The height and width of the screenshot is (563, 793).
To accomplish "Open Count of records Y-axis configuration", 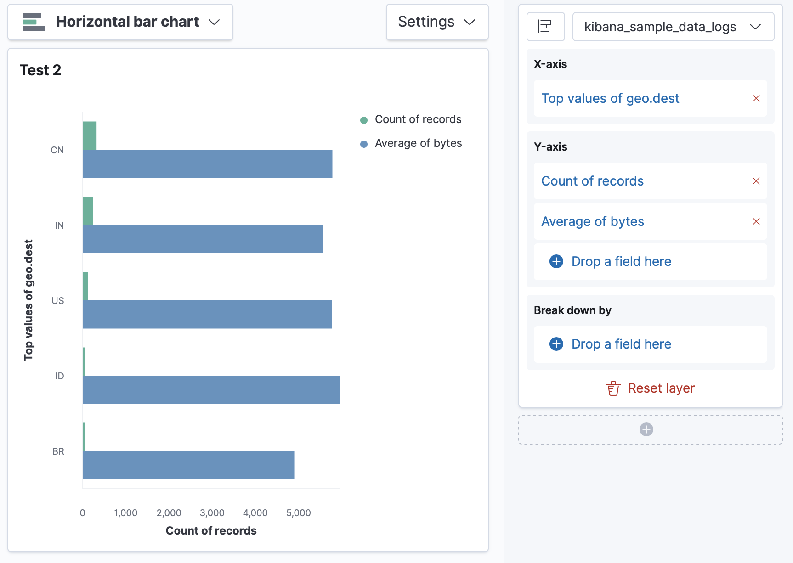I will point(592,181).
